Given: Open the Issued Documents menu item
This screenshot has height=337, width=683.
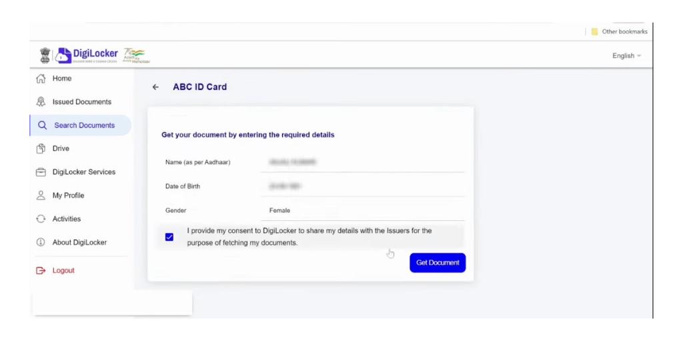Looking at the screenshot, I should (x=81, y=102).
